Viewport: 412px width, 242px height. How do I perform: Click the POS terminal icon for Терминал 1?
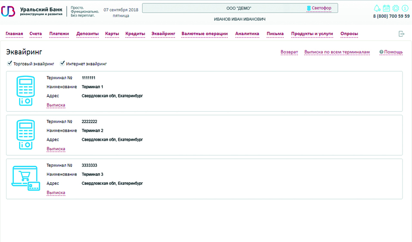[x=25, y=91]
